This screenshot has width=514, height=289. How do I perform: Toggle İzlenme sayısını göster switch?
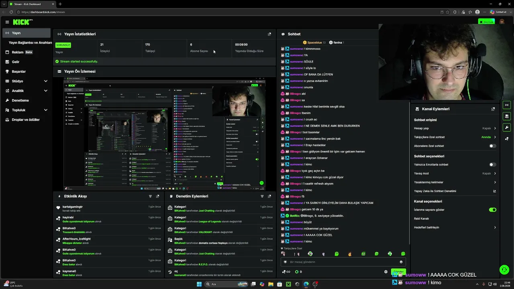pyautogui.click(x=492, y=210)
